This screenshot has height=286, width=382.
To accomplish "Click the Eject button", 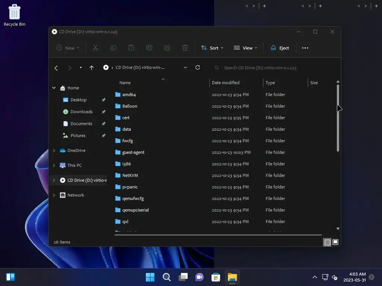I will [x=280, y=48].
